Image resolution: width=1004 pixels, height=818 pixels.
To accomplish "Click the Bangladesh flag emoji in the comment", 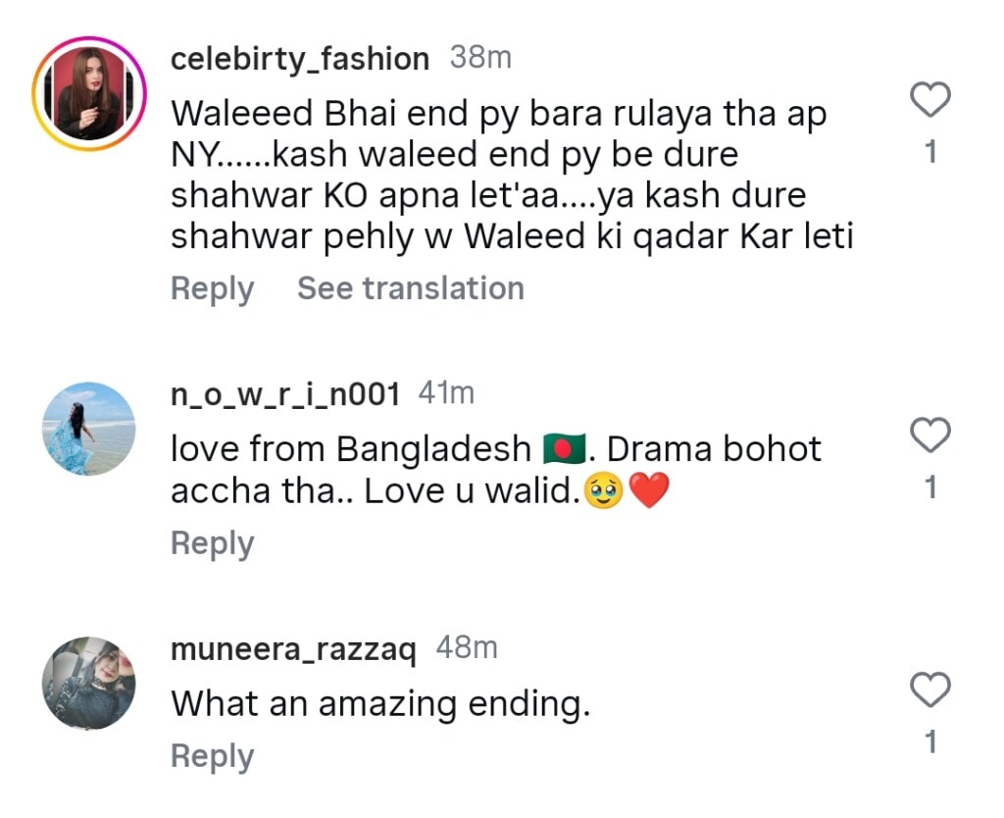I will click(x=566, y=447).
